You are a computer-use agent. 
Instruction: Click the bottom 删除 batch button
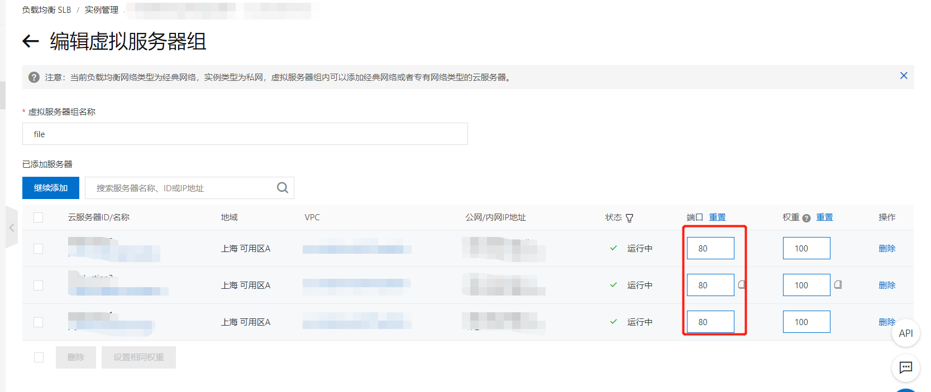[x=76, y=357]
